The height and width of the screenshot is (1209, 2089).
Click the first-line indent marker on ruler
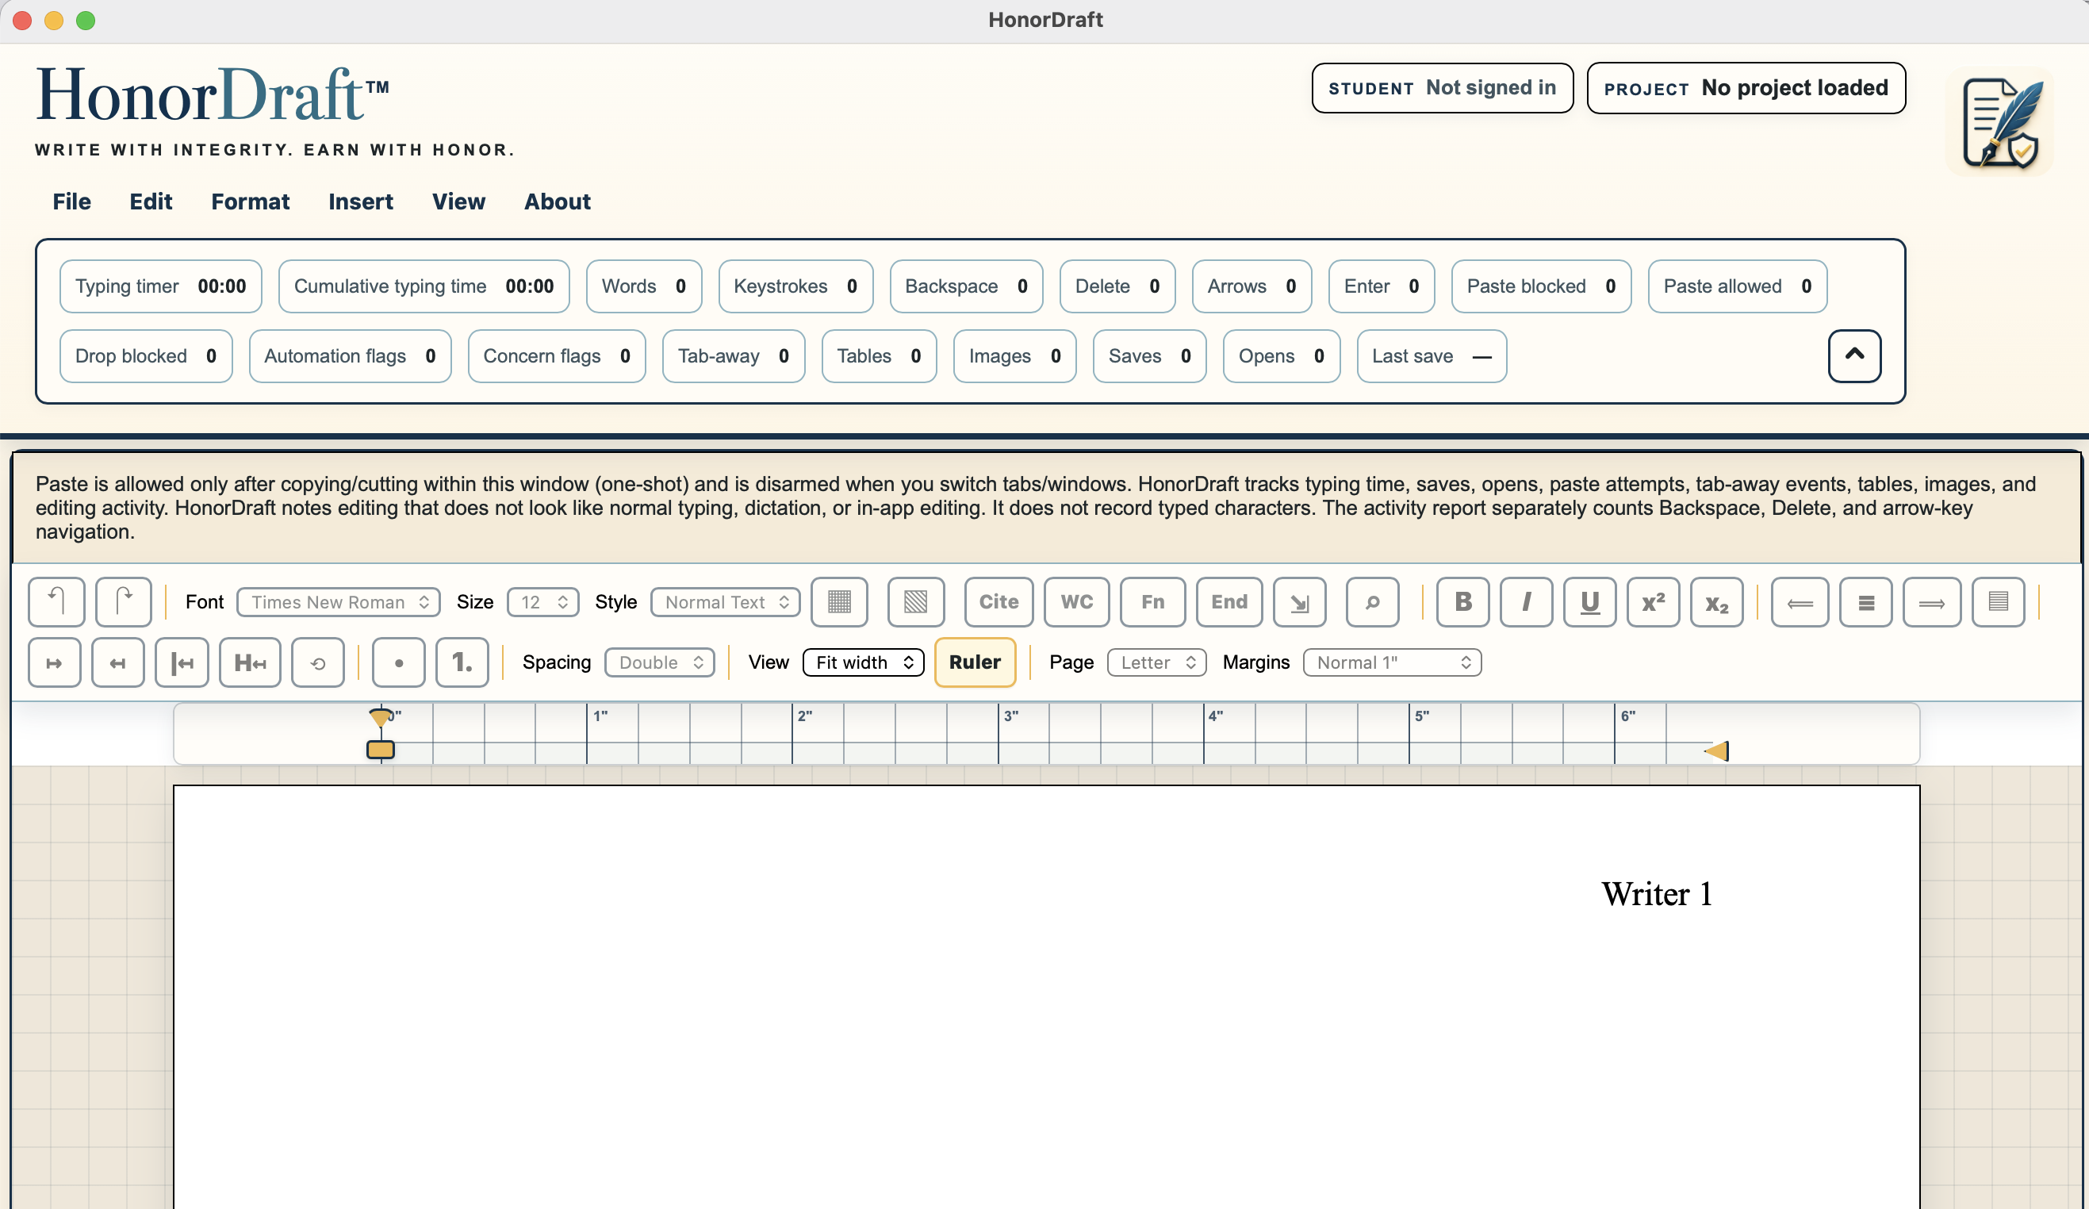tap(380, 717)
